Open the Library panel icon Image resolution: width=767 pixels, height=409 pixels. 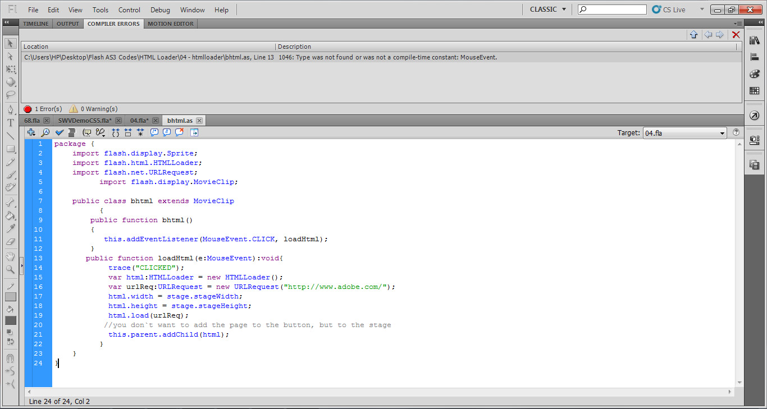pos(754,41)
